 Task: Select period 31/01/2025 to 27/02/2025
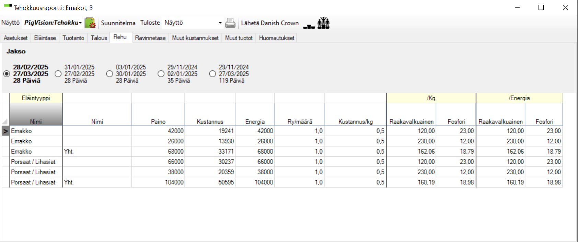[58, 74]
